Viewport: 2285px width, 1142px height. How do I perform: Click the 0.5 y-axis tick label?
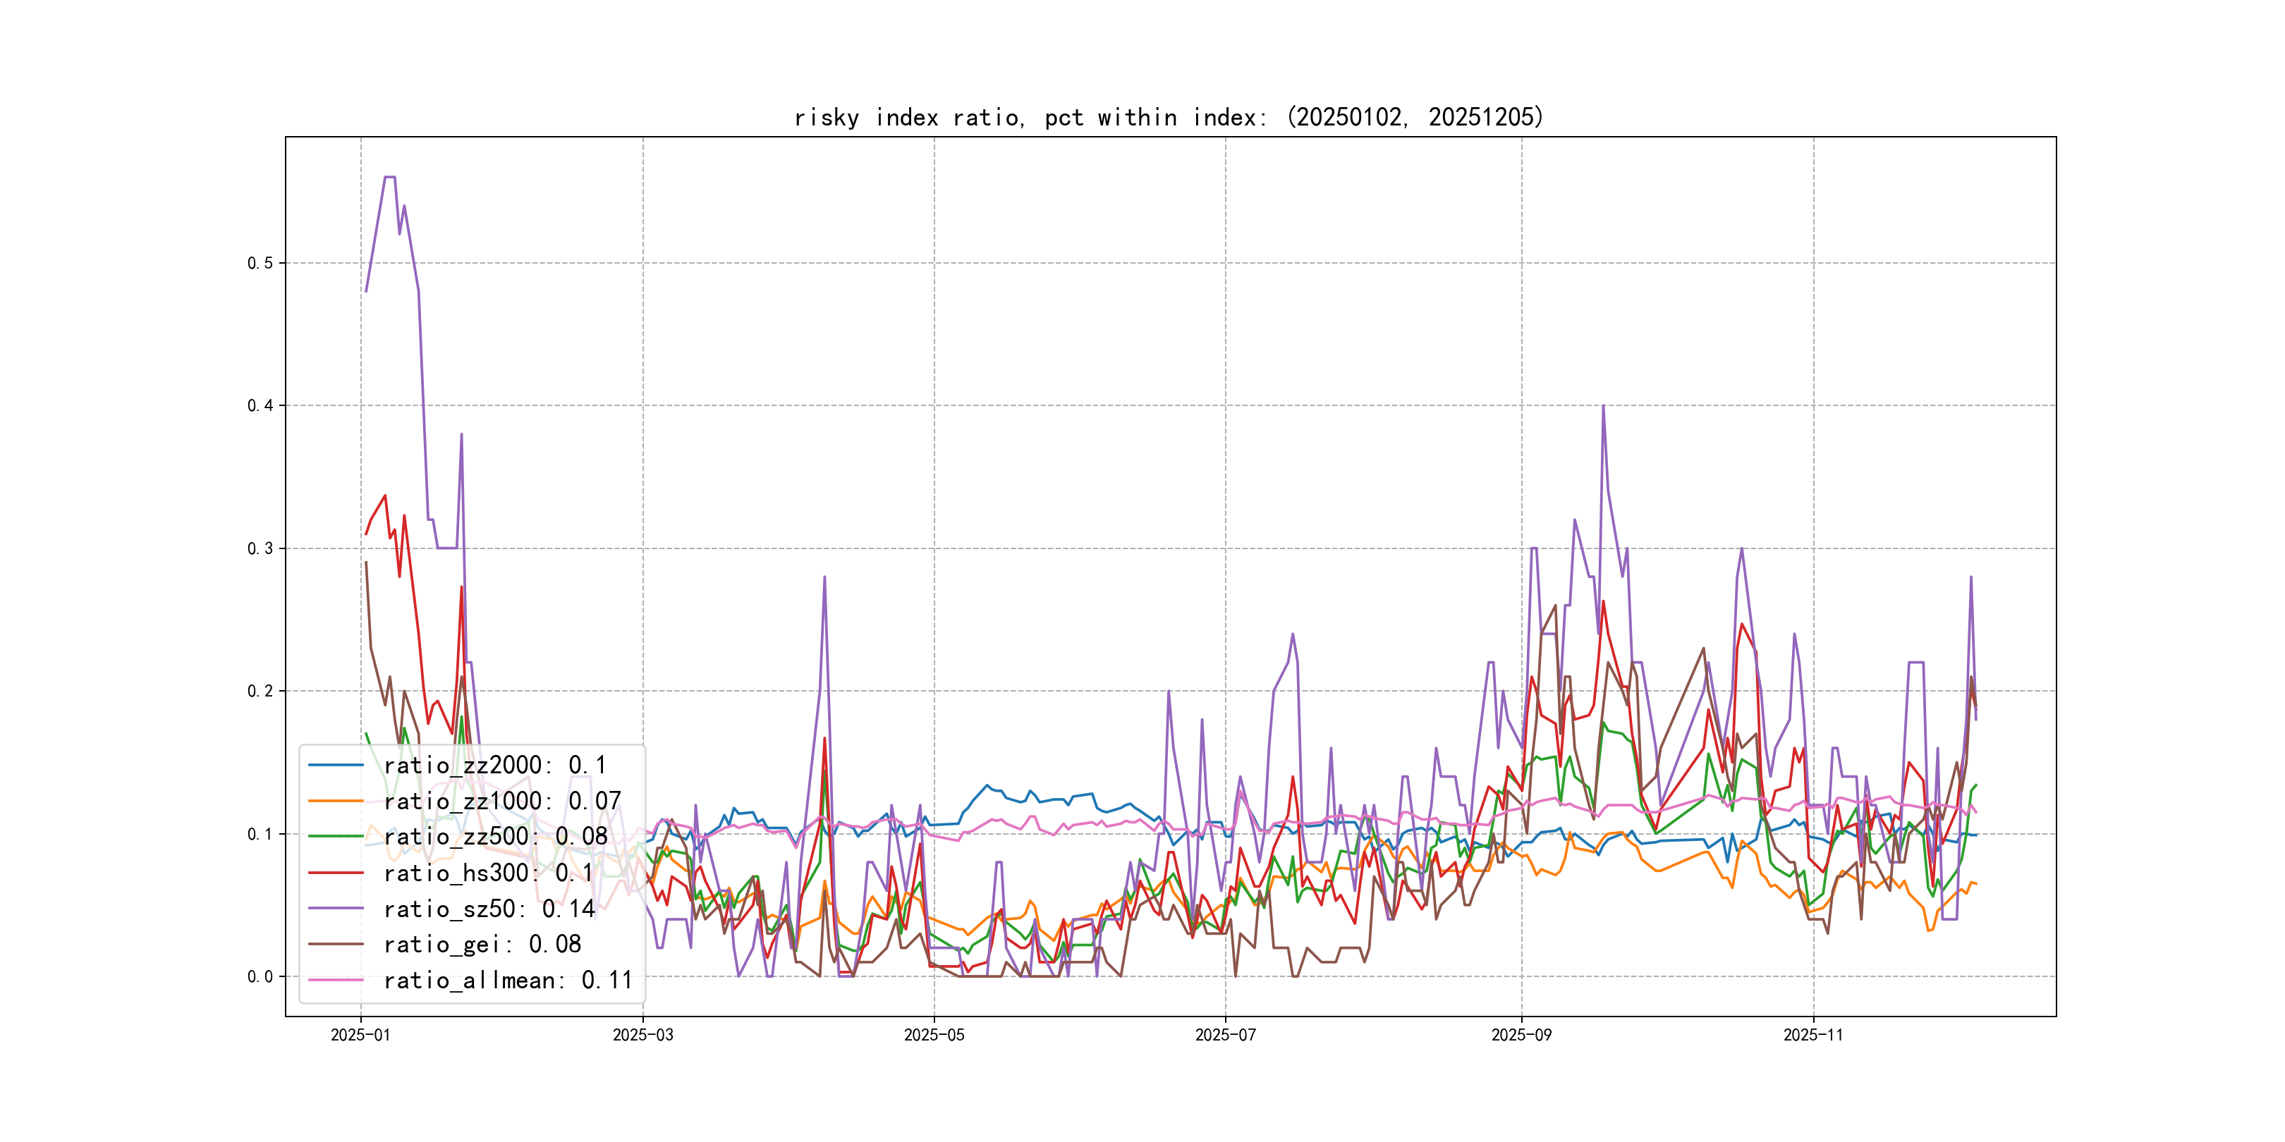pos(260,264)
